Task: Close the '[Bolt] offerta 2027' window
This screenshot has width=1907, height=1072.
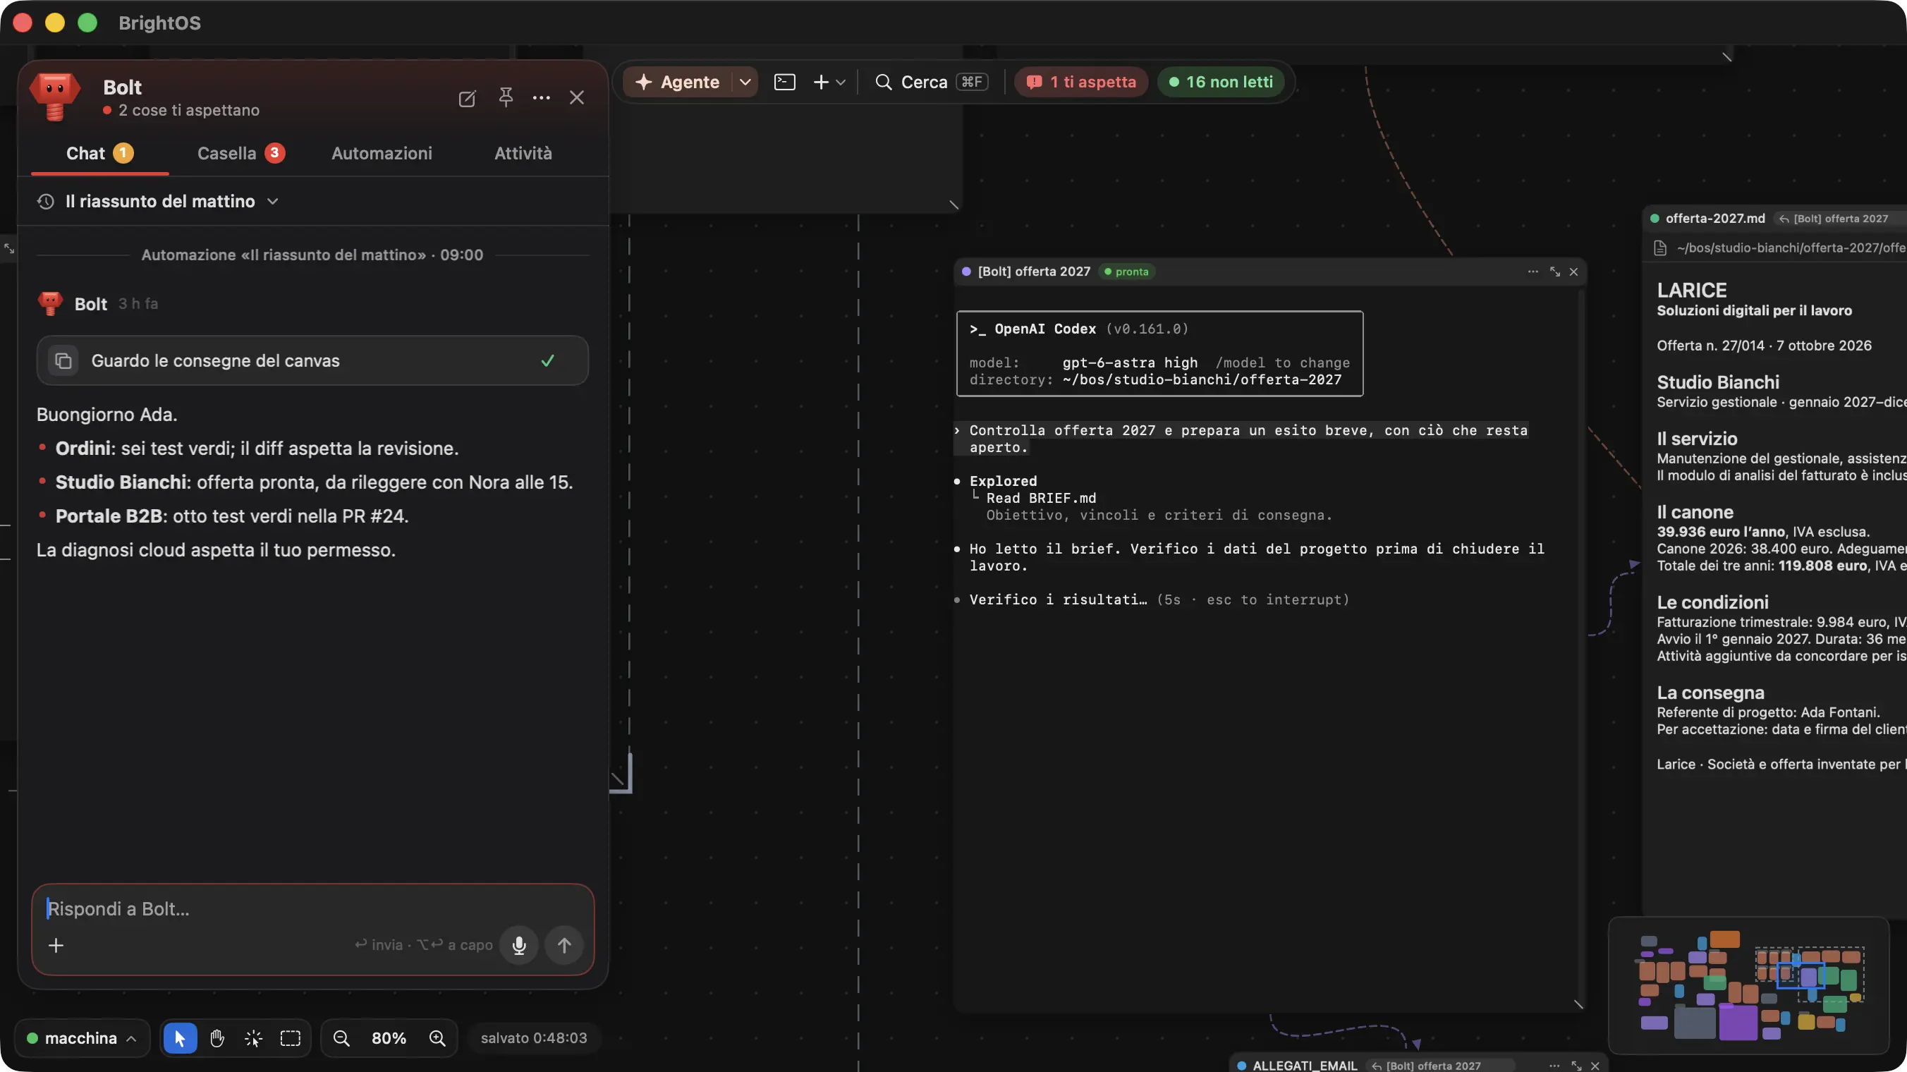Action: [1574, 272]
